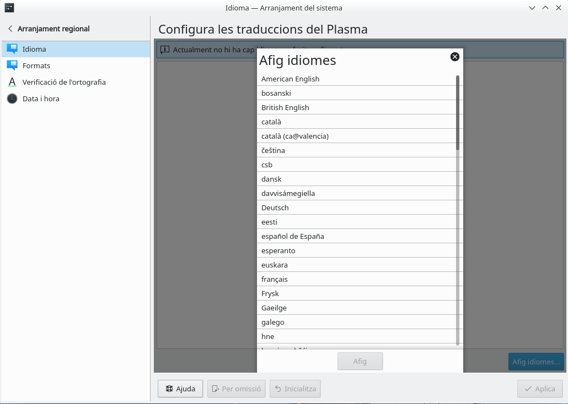Click the Idioma sidebar icon

(x=12, y=49)
